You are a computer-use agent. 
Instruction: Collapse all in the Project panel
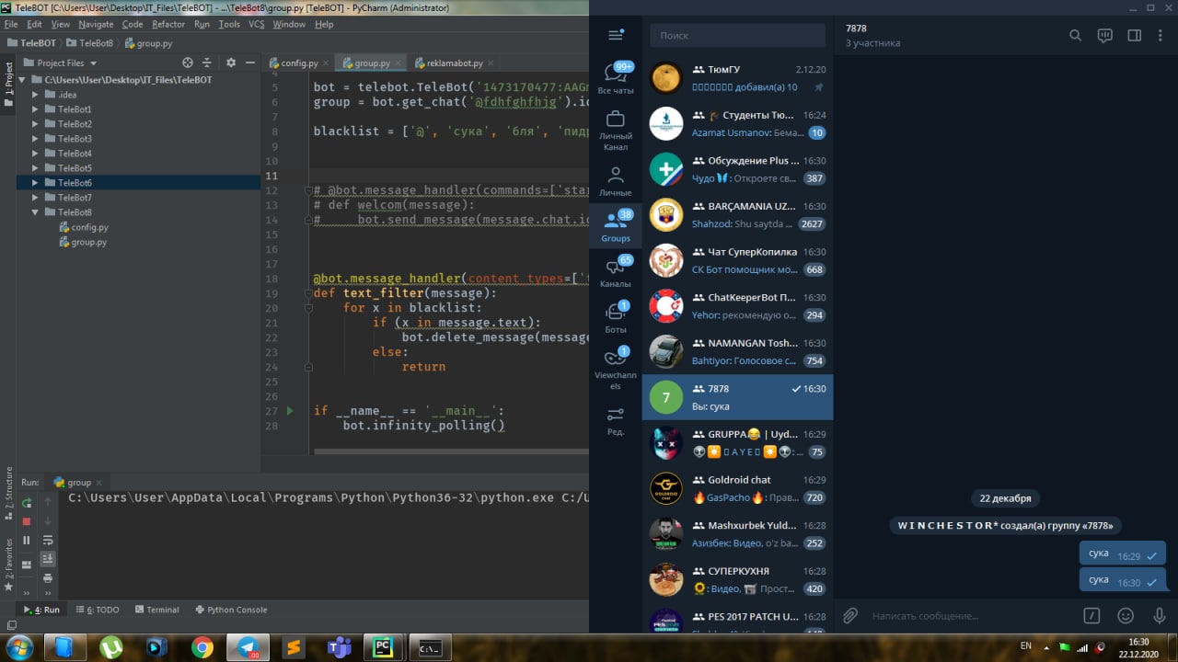tap(209, 63)
